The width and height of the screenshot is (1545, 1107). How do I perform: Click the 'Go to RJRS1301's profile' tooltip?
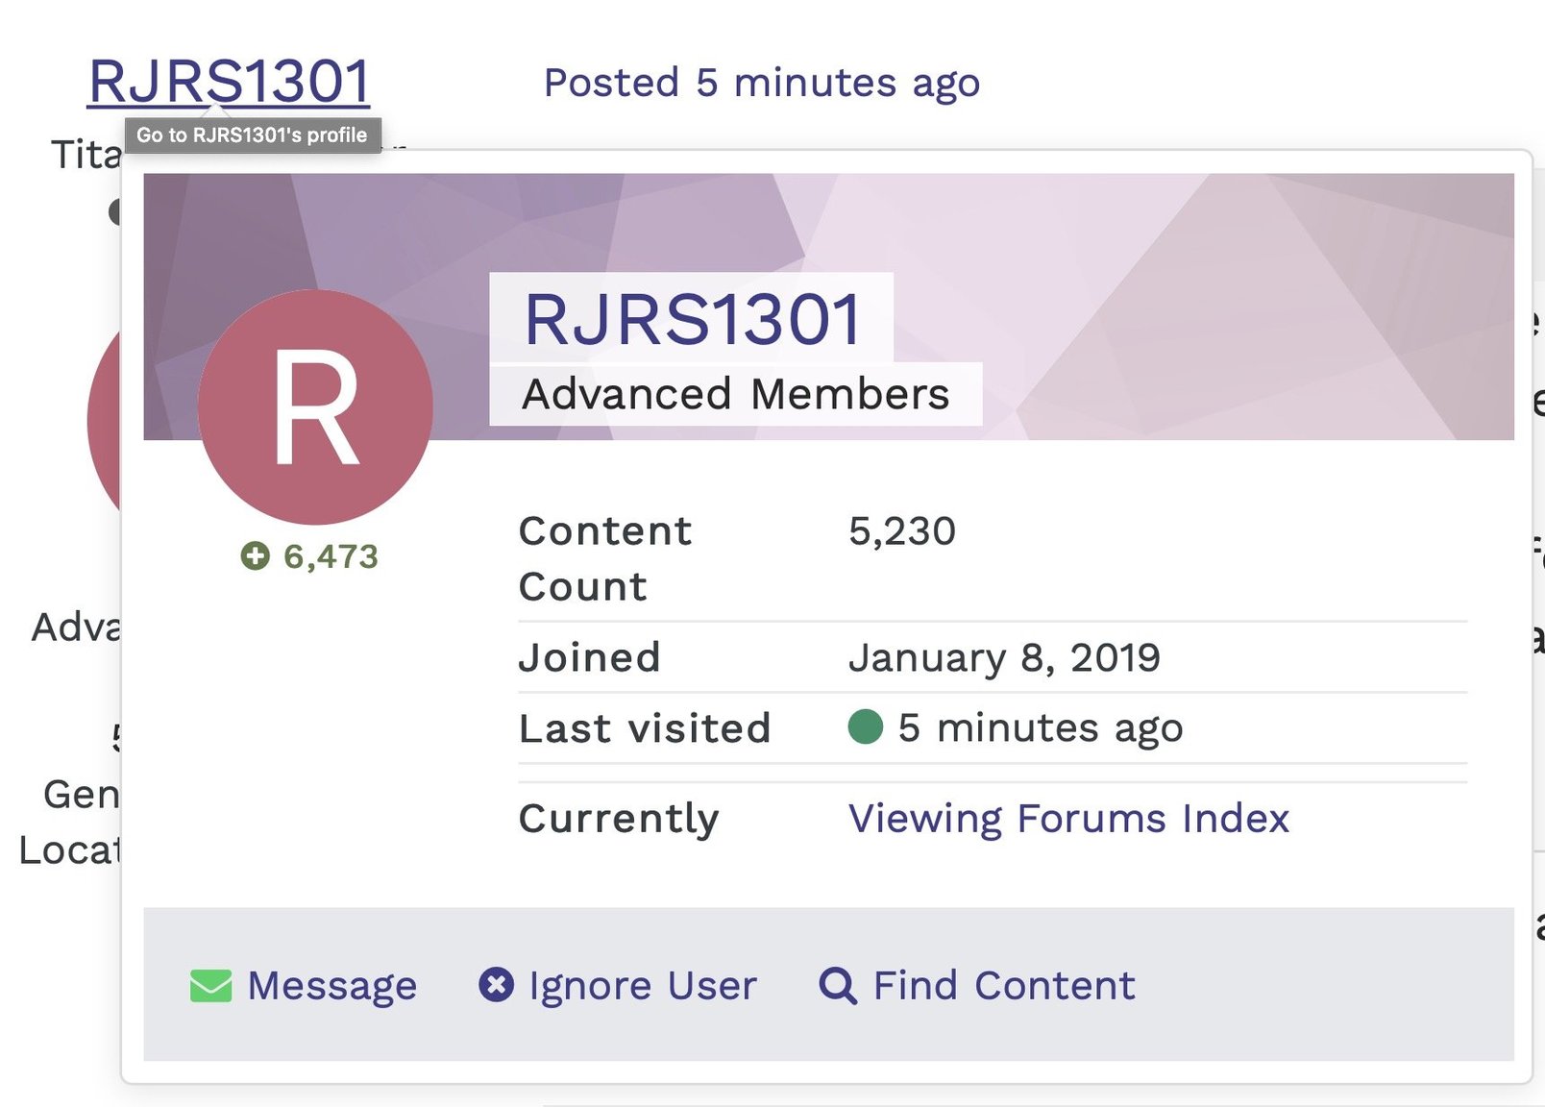(x=252, y=135)
